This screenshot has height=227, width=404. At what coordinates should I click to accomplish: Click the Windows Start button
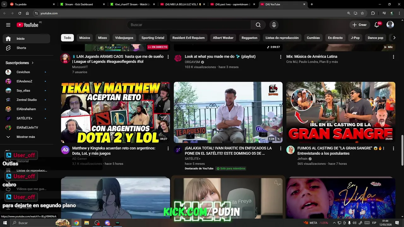(5, 223)
